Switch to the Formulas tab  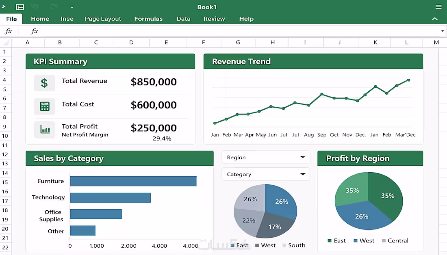(x=148, y=19)
